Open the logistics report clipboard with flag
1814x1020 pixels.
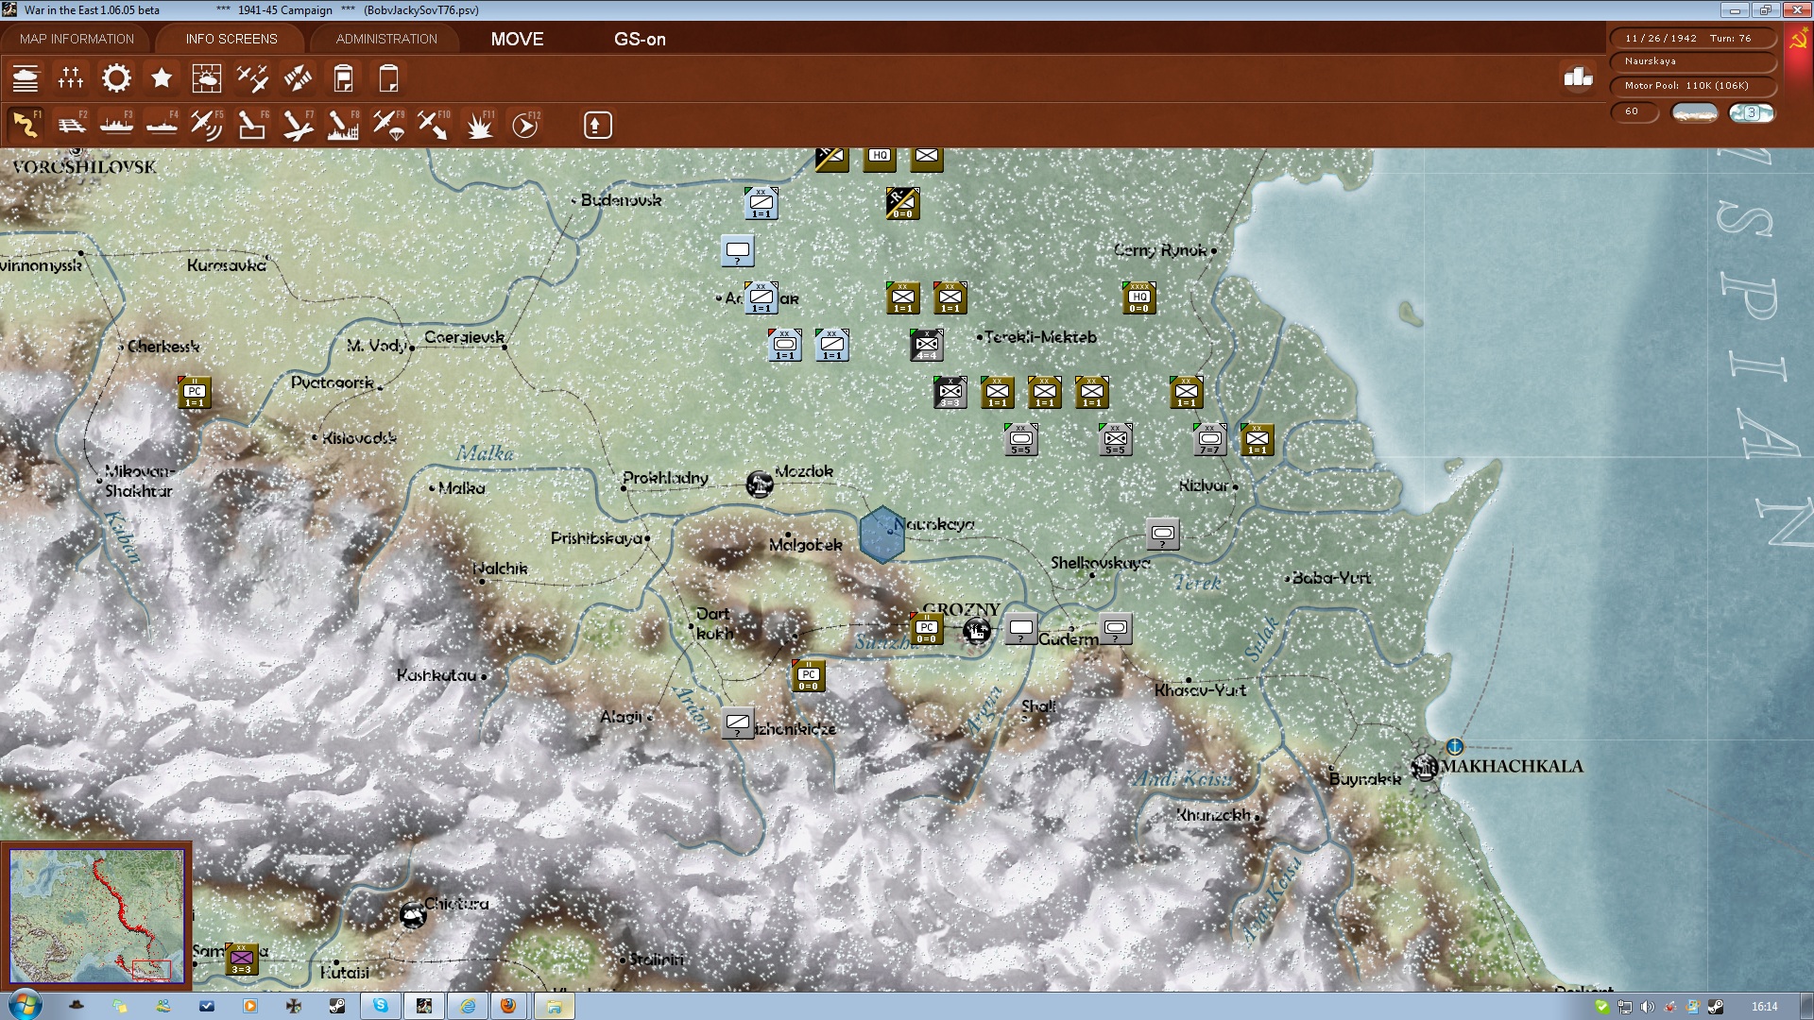click(343, 78)
